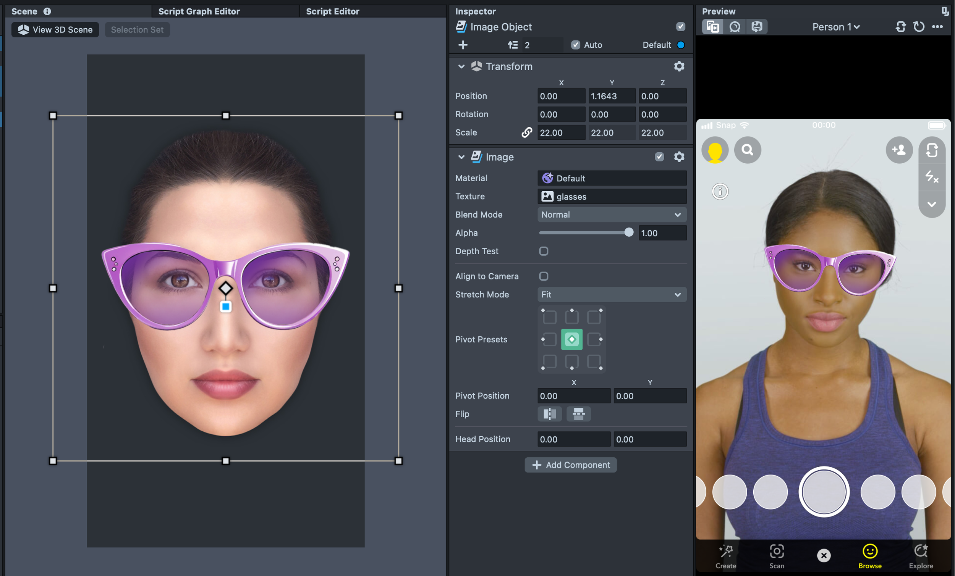
Task: Switch to the Script Graph Editor tab
Action: click(x=199, y=11)
